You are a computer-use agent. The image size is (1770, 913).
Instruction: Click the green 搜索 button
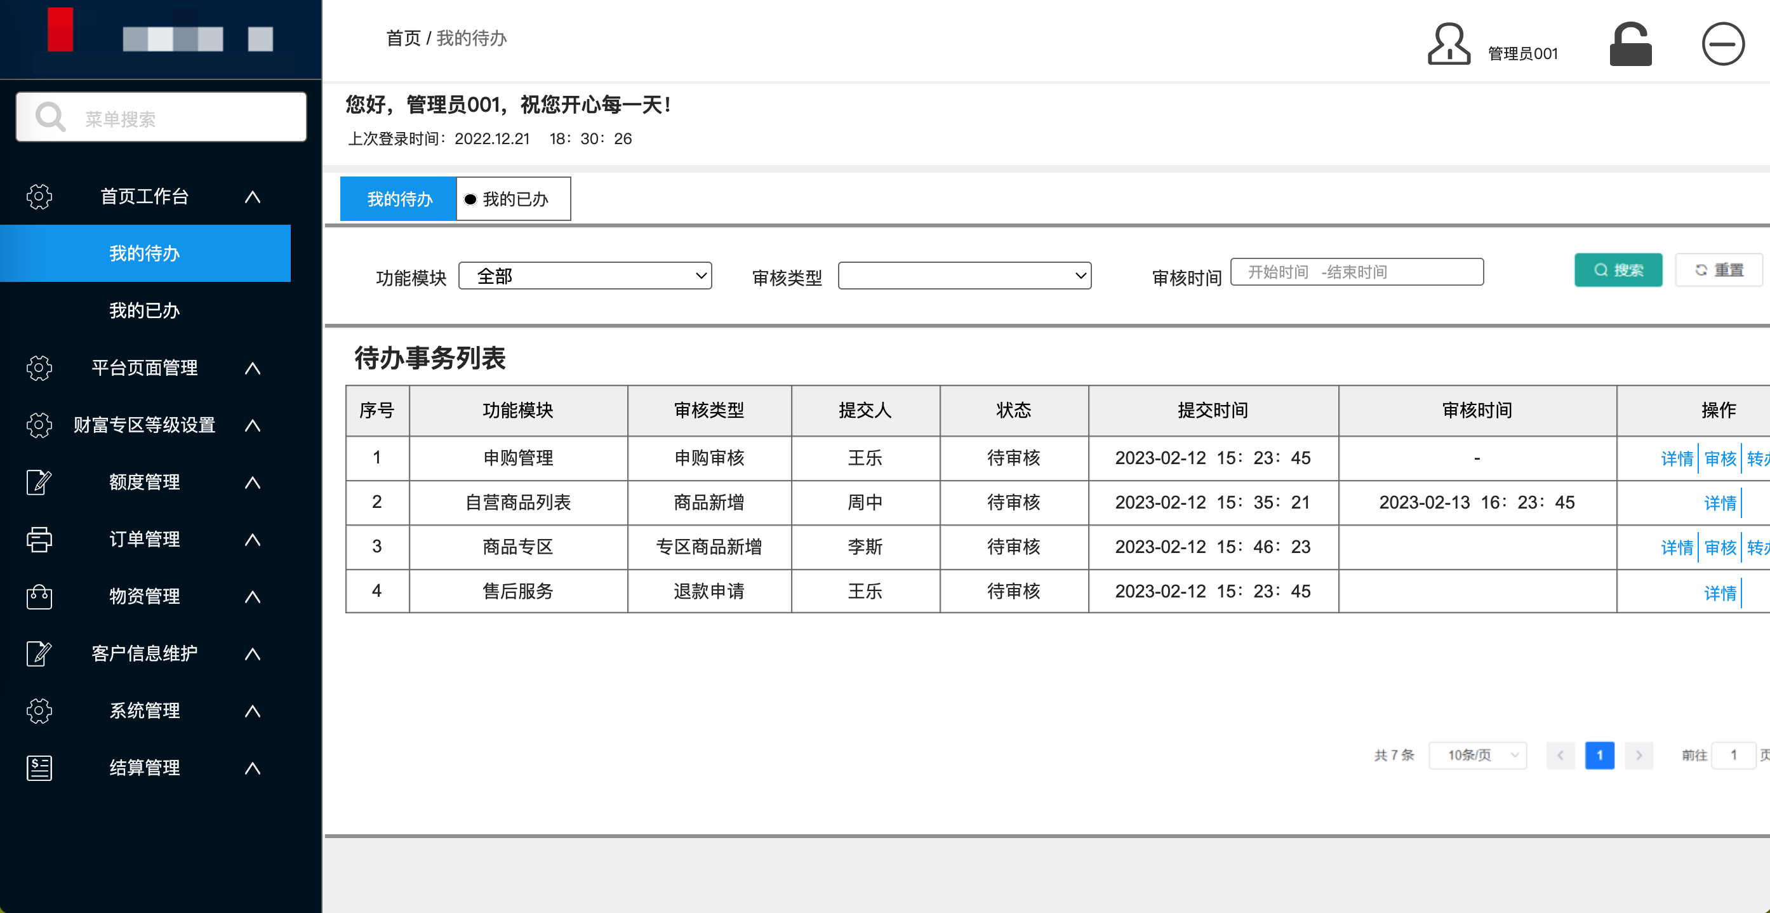[1618, 270]
